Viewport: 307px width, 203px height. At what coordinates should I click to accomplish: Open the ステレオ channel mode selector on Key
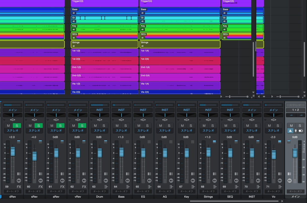click(186, 131)
